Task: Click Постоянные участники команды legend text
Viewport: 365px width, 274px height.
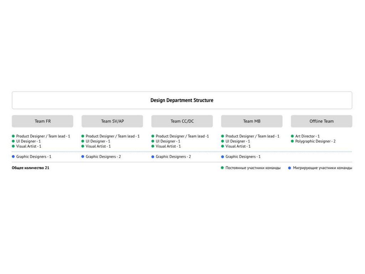Action: [x=253, y=168]
